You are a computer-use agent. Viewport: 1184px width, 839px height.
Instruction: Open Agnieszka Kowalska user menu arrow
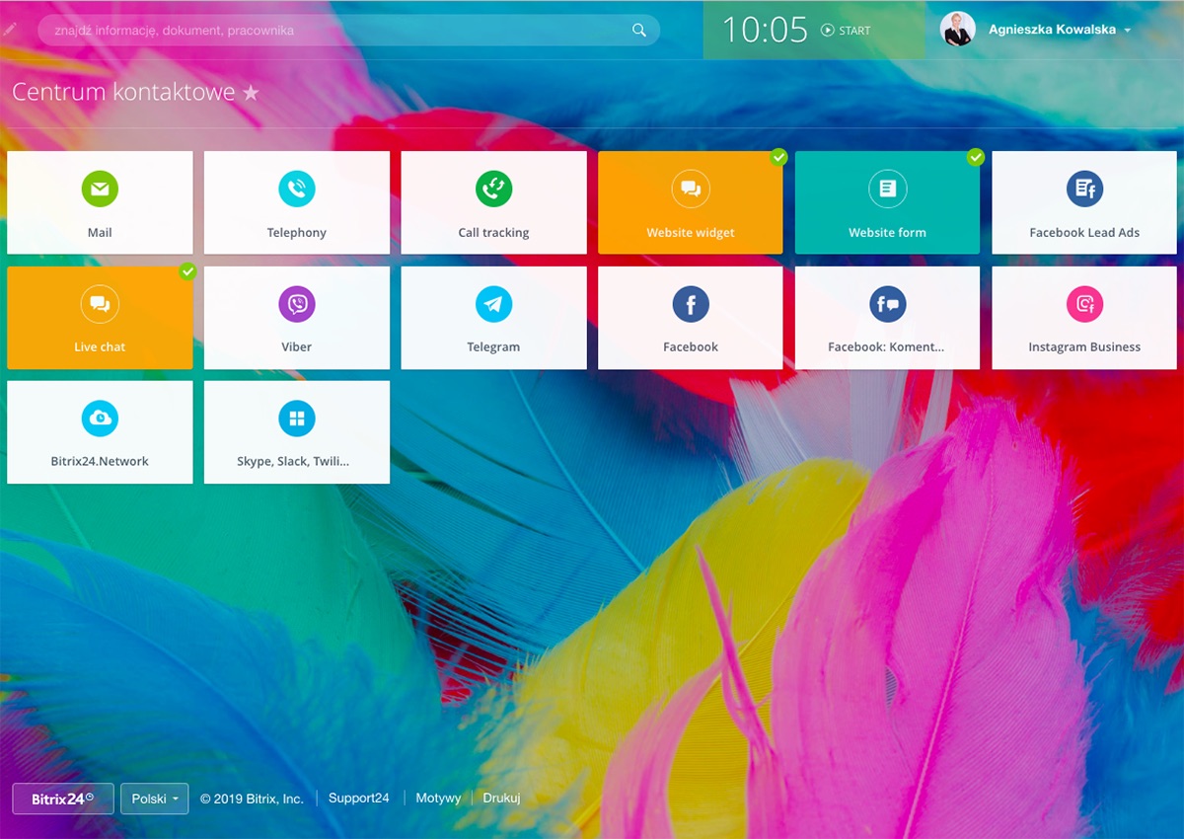(x=1128, y=31)
